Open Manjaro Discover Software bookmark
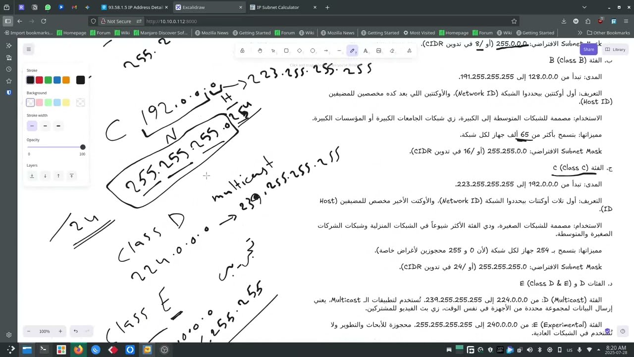This screenshot has width=634, height=357. coord(159,33)
